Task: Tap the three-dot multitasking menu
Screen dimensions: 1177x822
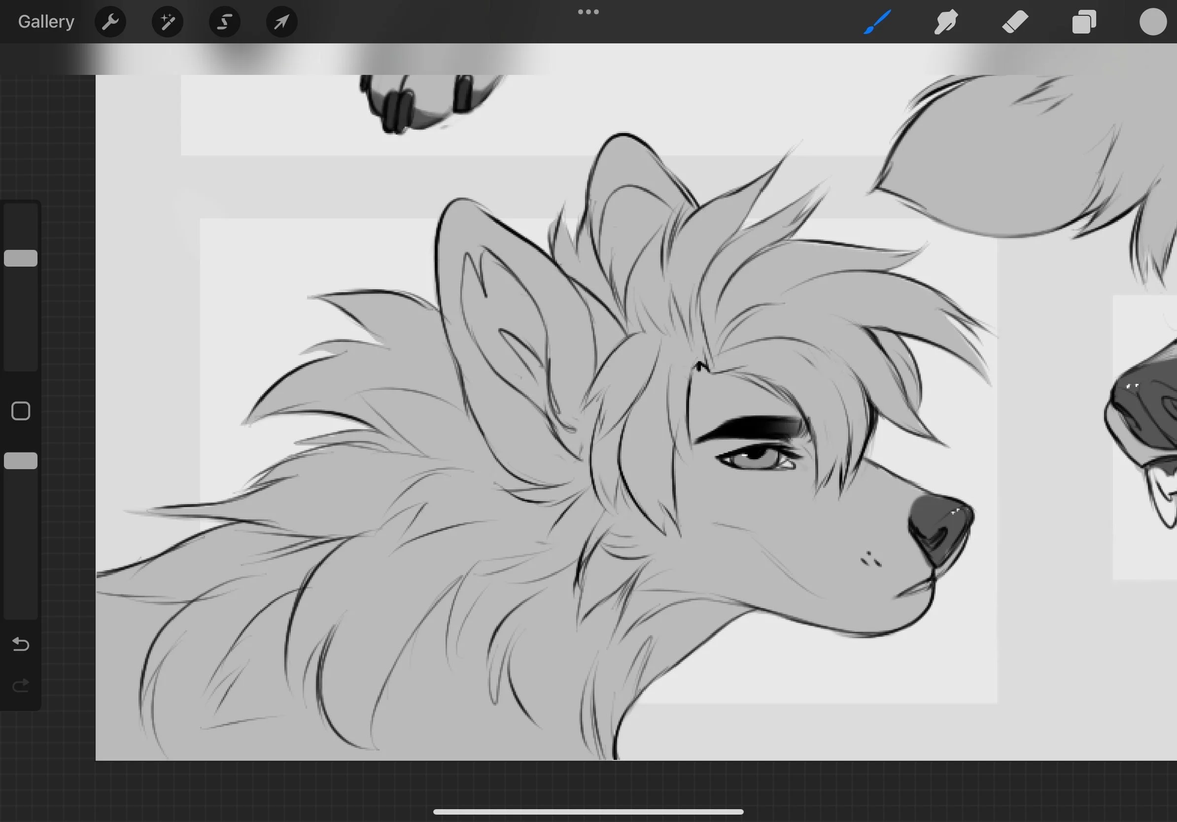Action: pyautogui.click(x=588, y=12)
